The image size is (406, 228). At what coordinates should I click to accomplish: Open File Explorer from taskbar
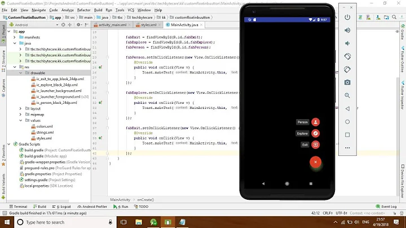(x=139, y=222)
